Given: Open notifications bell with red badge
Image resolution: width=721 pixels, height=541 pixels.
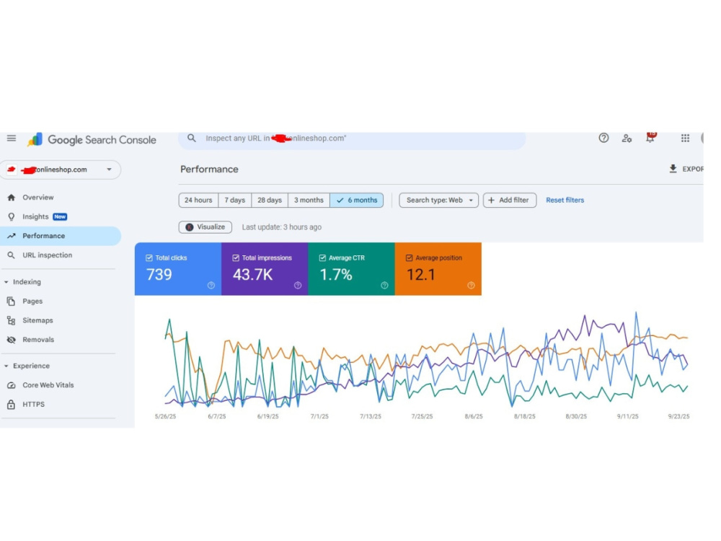Looking at the screenshot, I should point(650,138).
